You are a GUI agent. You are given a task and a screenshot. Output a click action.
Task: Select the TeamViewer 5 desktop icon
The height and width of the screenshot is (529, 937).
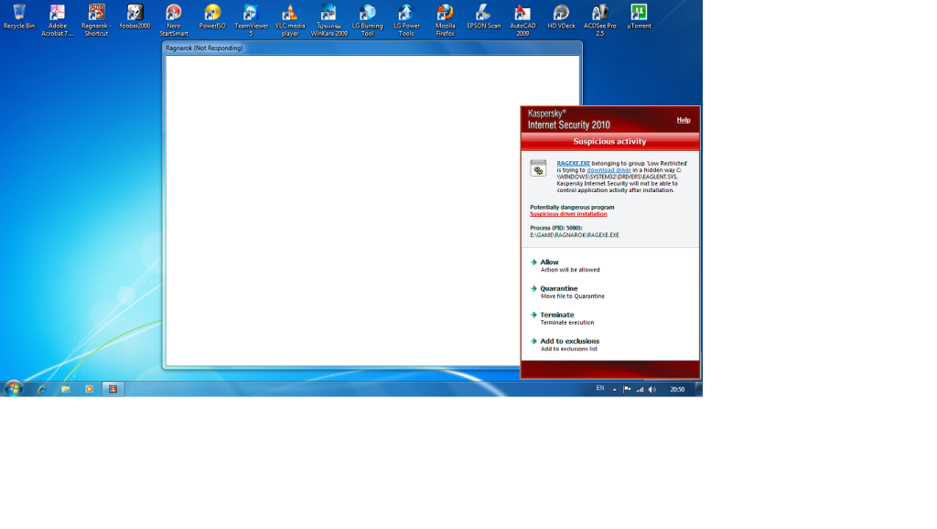pyautogui.click(x=251, y=20)
